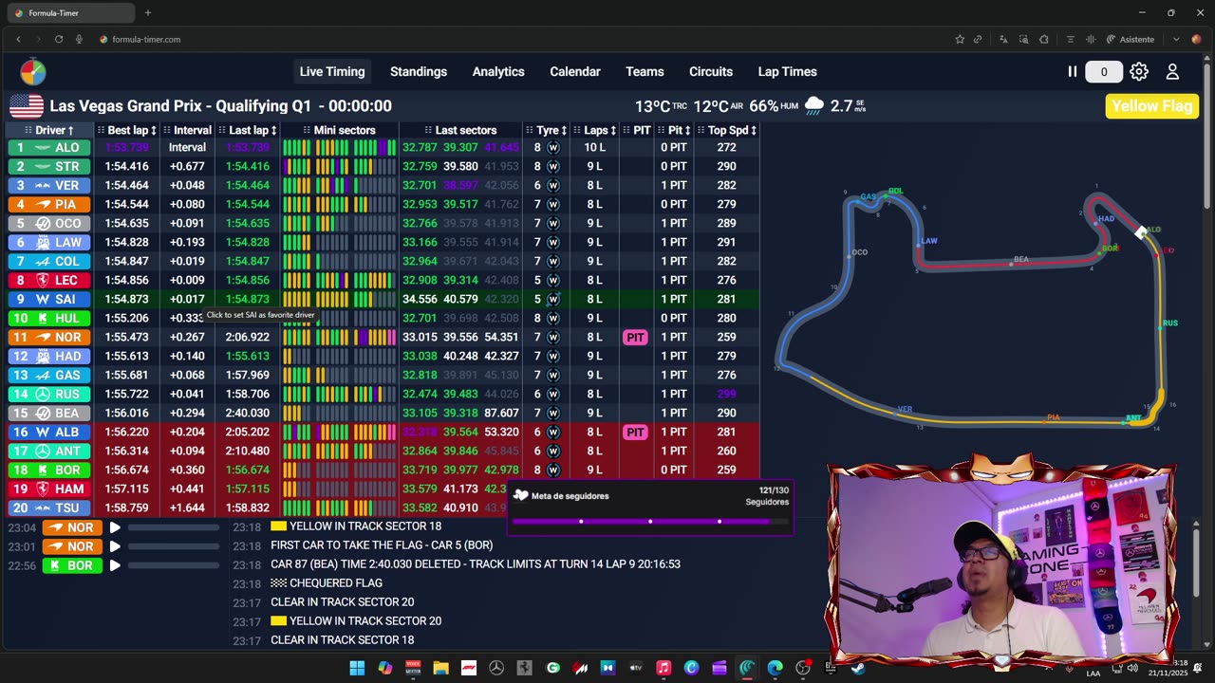The image size is (1215, 683).
Task: Sort by the Last lap column header
Action: 248,130
